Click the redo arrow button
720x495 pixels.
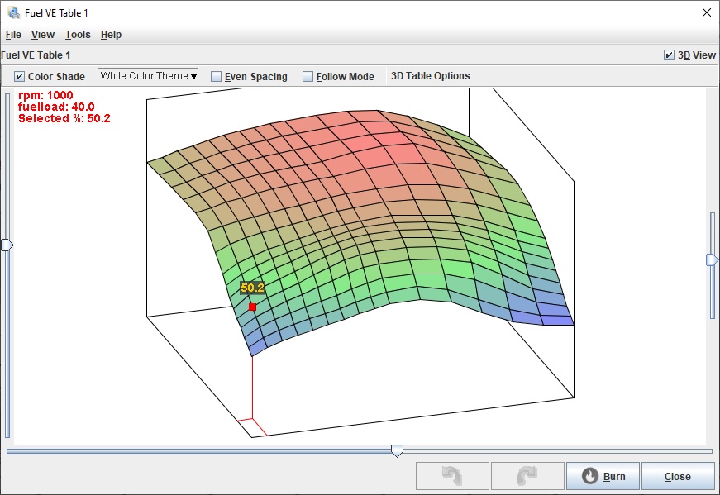(x=527, y=476)
